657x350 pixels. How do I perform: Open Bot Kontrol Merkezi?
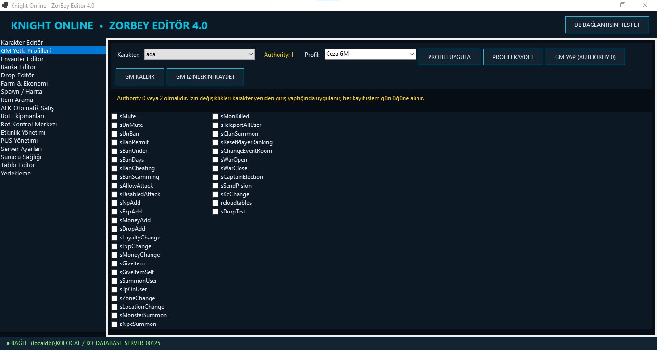pos(53,124)
